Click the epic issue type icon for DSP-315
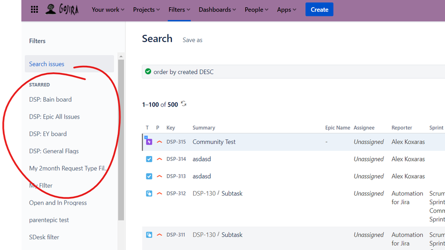 (149, 142)
